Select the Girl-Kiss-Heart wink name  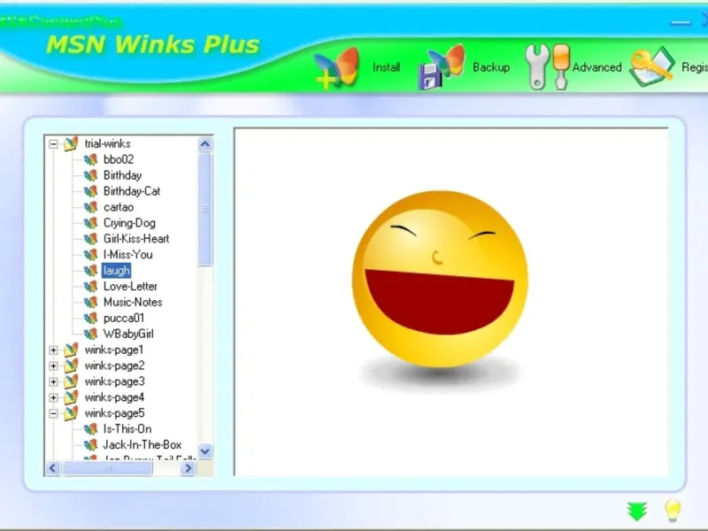(136, 239)
